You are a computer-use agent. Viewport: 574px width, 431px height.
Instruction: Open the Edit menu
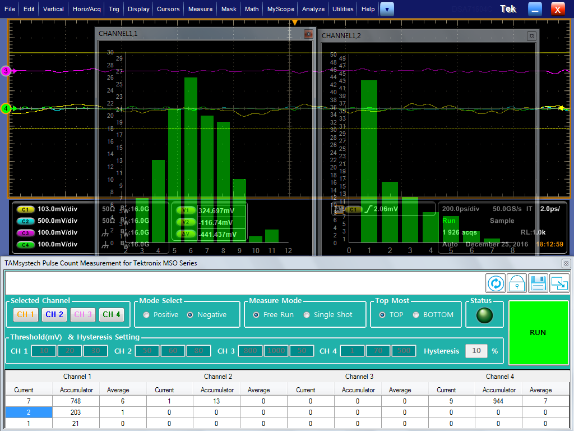tap(29, 9)
